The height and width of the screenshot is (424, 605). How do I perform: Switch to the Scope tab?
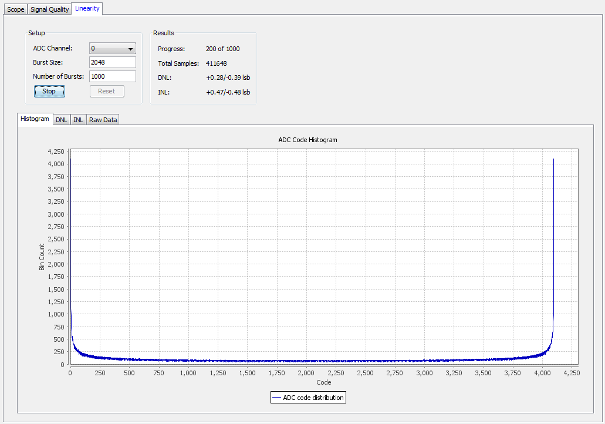point(15,9)
